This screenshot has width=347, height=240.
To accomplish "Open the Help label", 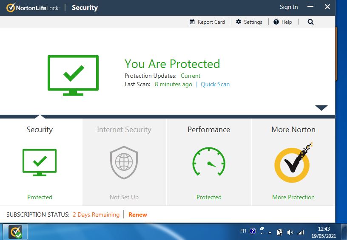I will [x=287, y=22].
